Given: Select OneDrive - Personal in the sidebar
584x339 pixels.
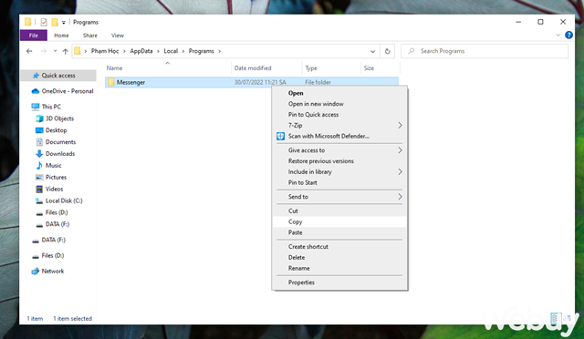Looking at the screenshot, I should 62,91.
